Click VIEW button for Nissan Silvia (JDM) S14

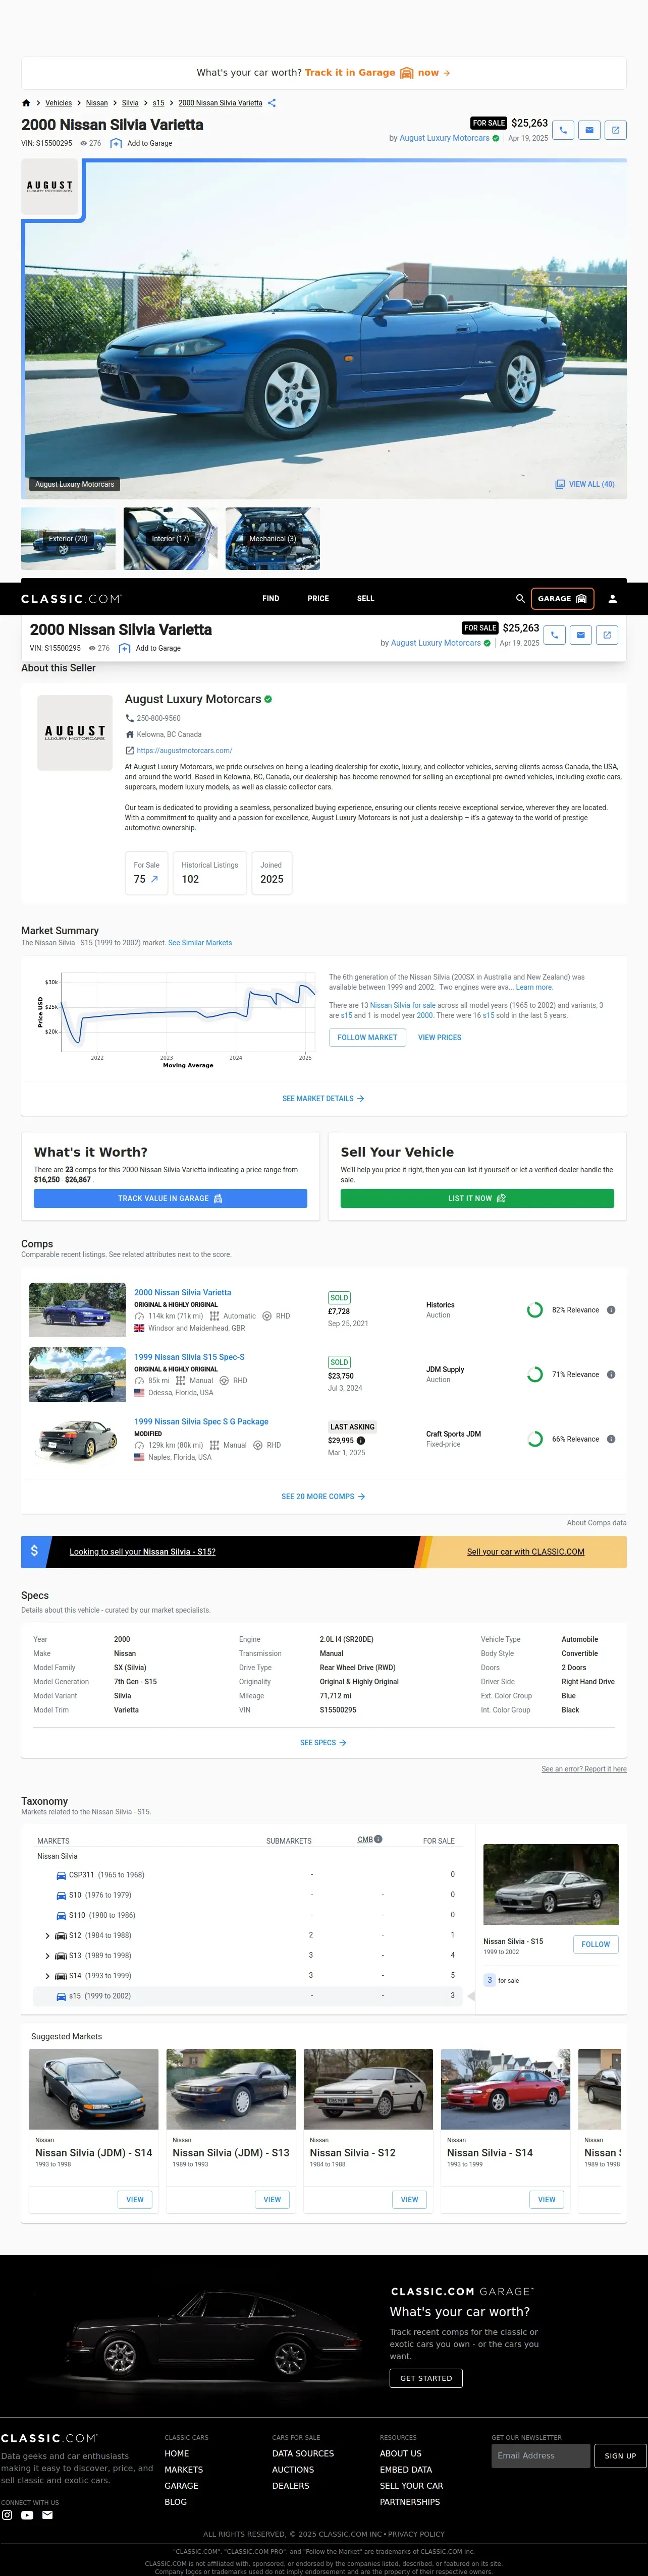135,2199
